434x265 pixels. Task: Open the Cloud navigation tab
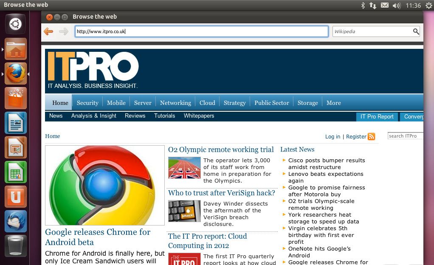pos(207,103)
